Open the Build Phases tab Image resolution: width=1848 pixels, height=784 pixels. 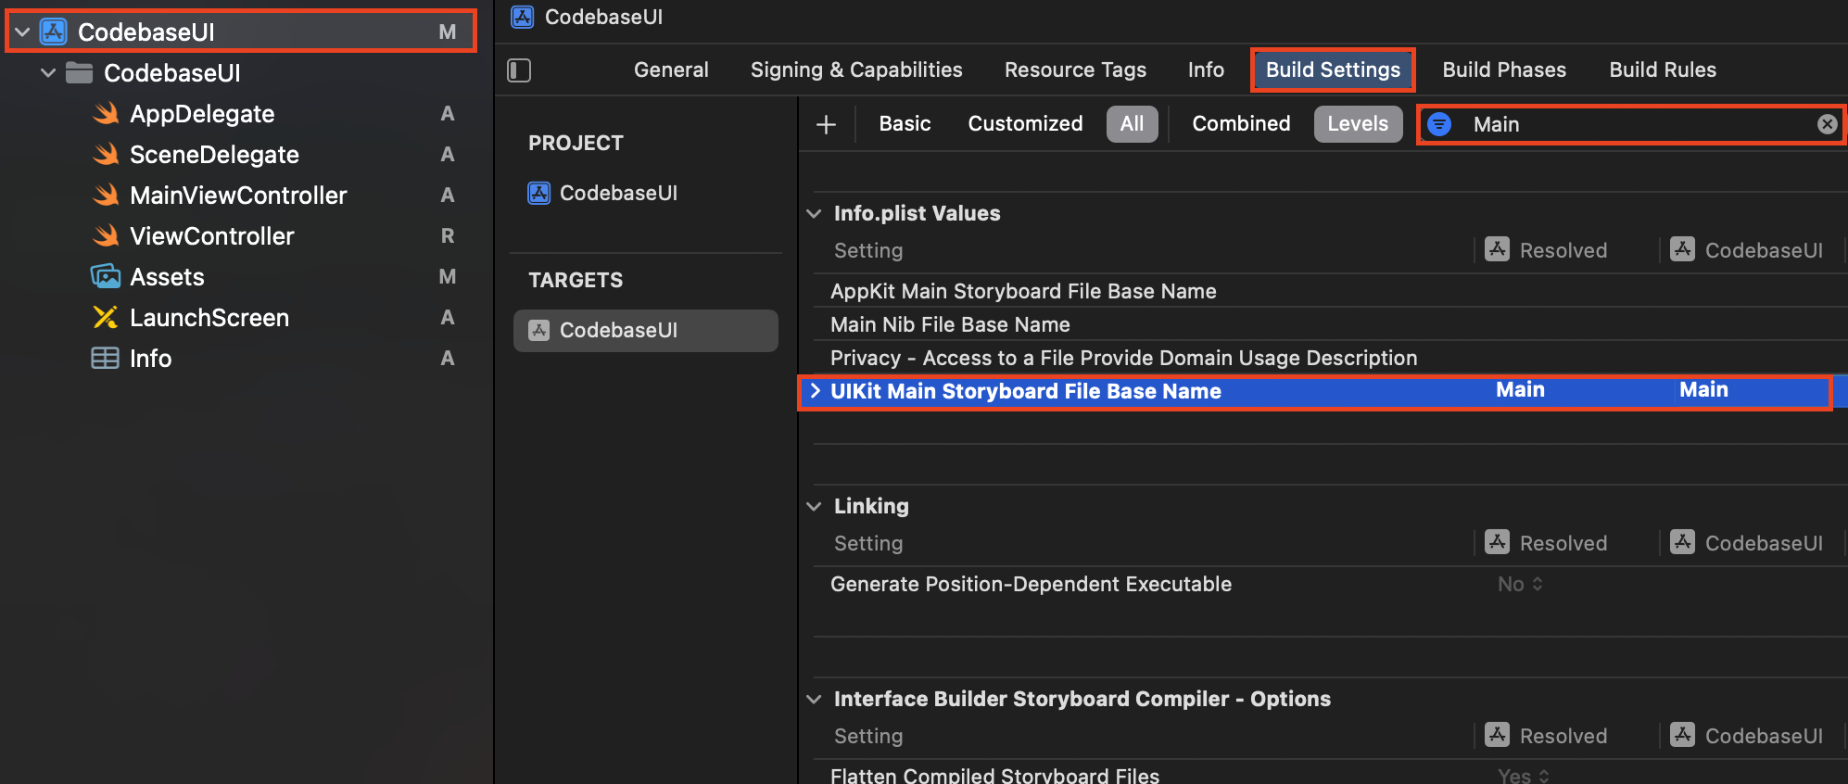[1504, 70]
